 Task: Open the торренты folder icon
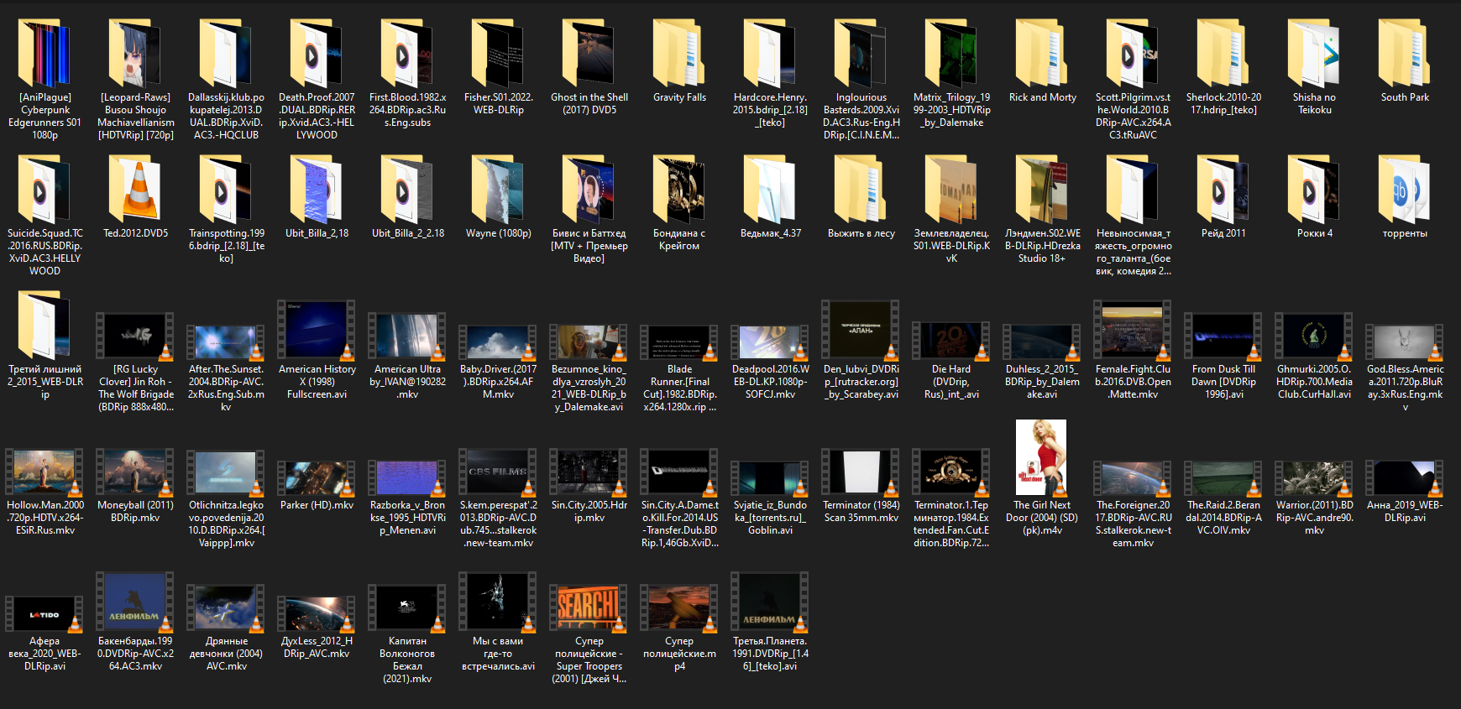coord(1405,190)
